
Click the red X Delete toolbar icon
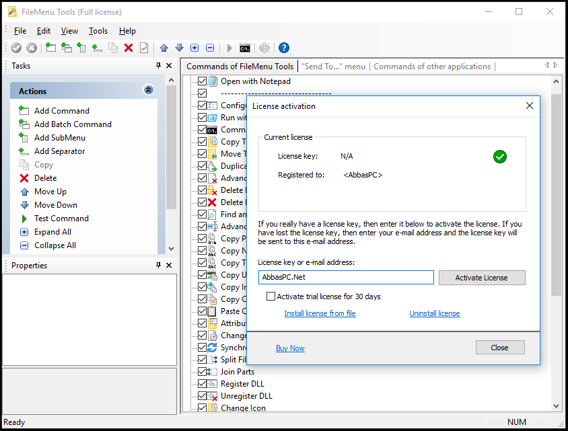129,48
